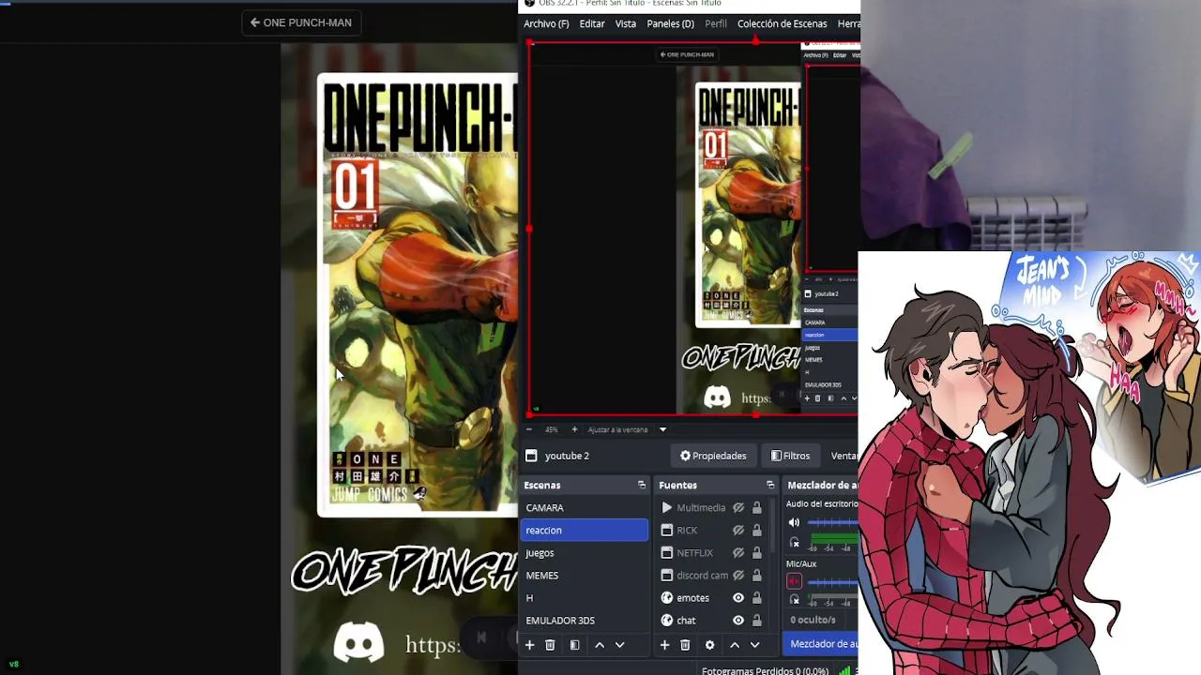The image size is (1201, 675).
Task: Select the reaccion scene
Action: 585,530
